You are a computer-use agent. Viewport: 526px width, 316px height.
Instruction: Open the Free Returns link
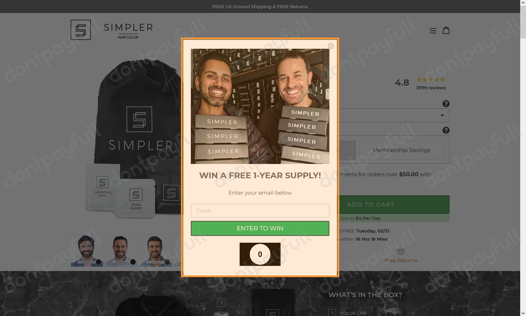coord(401,260)
